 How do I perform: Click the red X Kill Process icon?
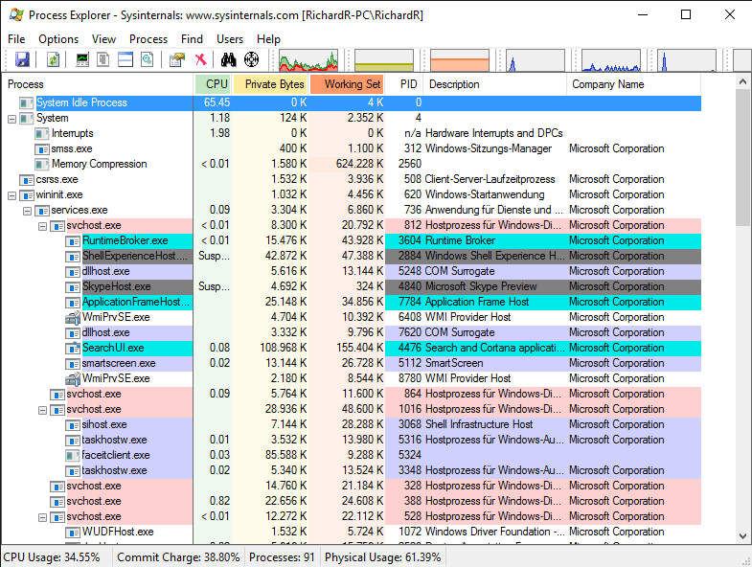pyautogui.click(x=201, y=59)
